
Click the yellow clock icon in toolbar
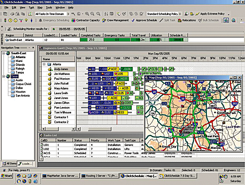tap(10, 20)
